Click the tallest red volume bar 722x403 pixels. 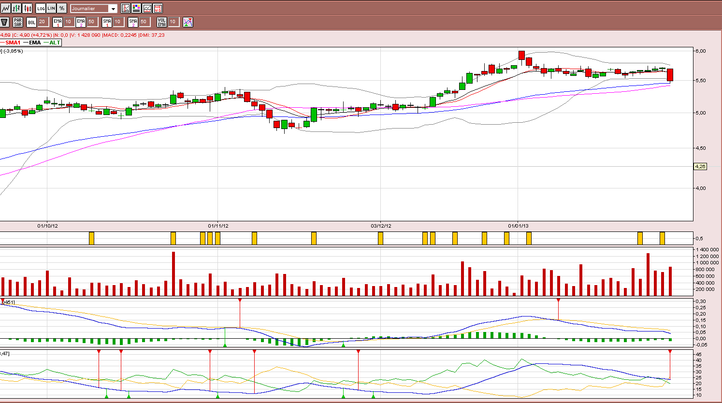pyautogui.click(x=173, y=273)
